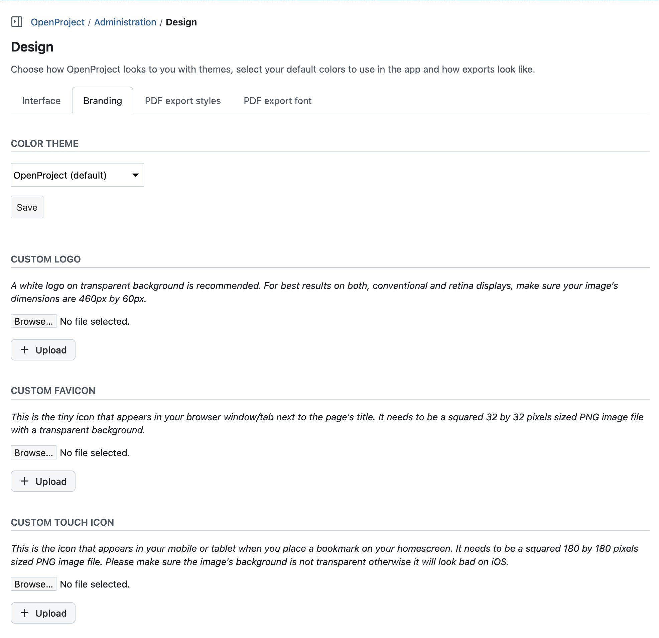Browse for a custom touch icon file

[33, 584]
